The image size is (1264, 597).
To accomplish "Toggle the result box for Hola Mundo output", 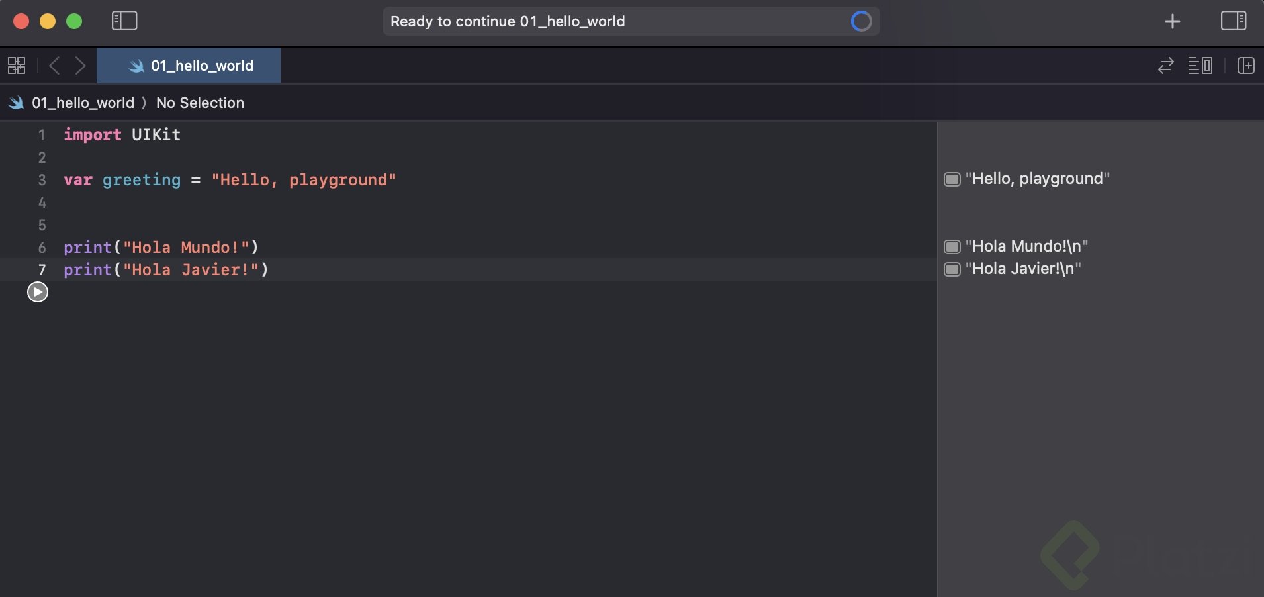I will [x=952, y=246].
